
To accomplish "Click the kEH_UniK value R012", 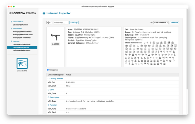I will point(68,86).
